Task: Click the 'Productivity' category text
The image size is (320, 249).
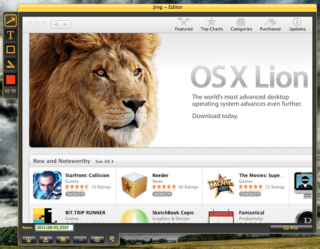Action: coord(251,219)
